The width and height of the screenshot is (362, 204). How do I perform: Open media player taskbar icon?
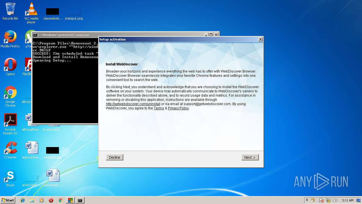tap(42, 200)
